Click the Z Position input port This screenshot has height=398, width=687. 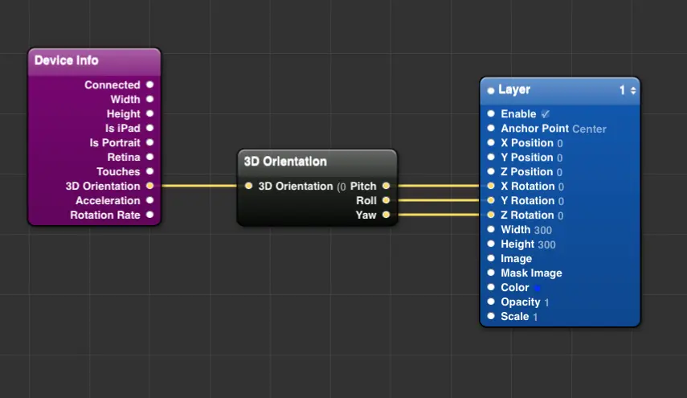click(491, 171)
